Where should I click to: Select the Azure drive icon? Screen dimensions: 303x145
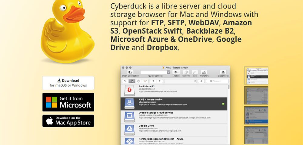[129, 142]
